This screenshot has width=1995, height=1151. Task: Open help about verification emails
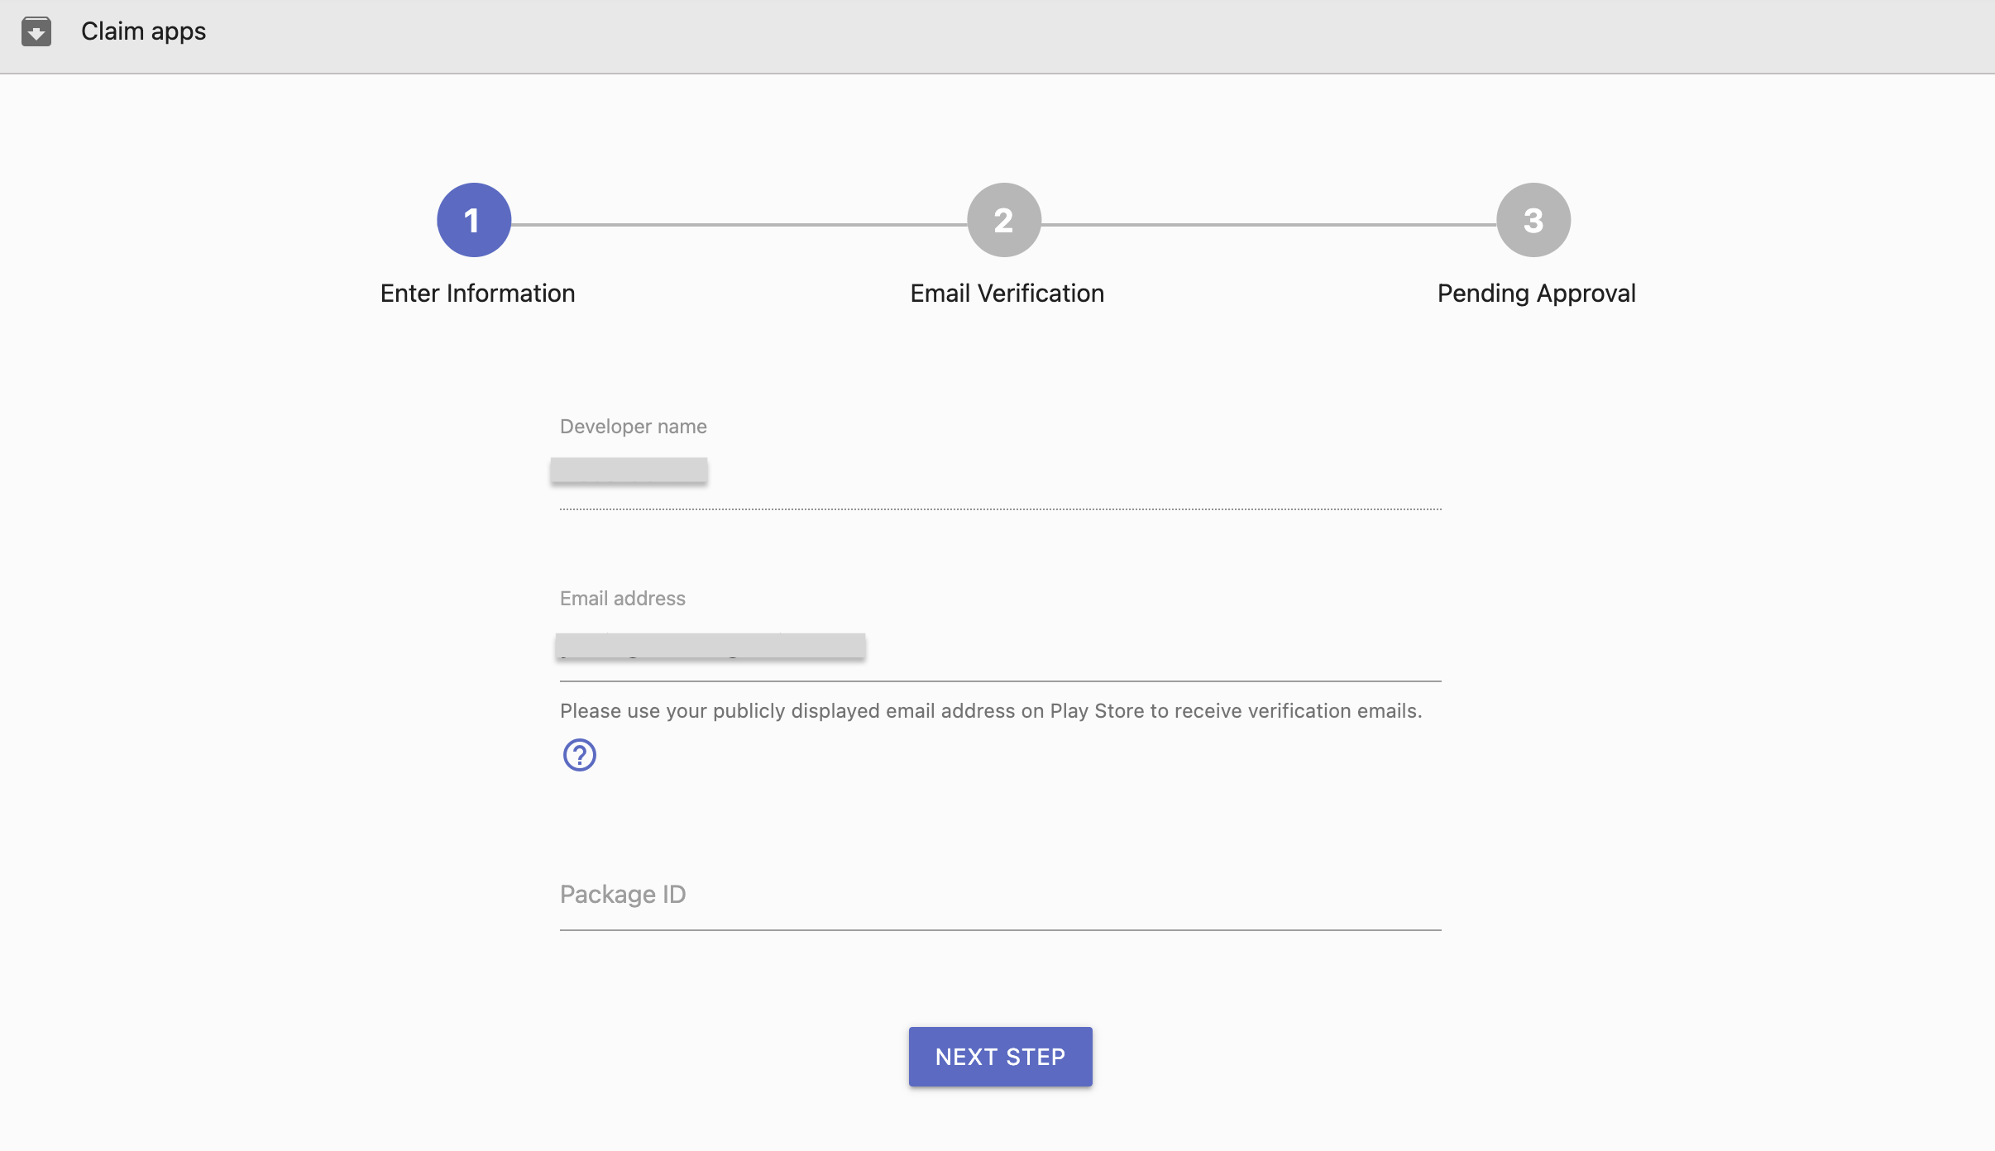(578, 754)
